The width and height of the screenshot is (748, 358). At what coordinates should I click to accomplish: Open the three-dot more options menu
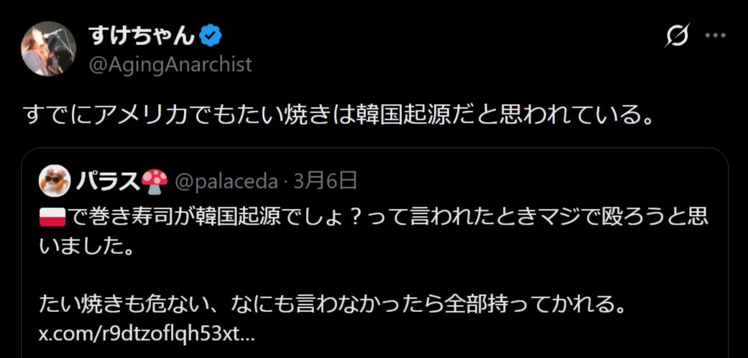[x=716, y=35]
